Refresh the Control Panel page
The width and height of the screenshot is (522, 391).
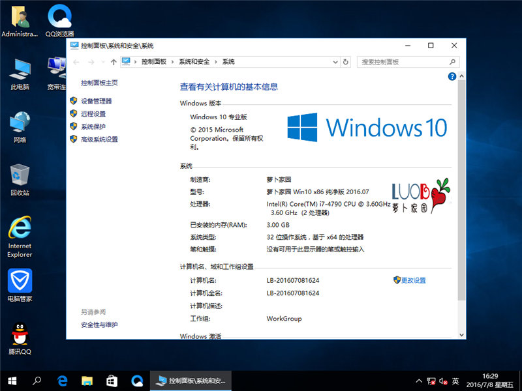346,62
